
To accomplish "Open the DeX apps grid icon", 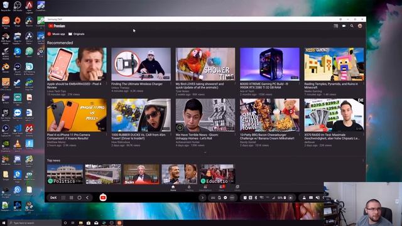I will [x=63, y=198].
